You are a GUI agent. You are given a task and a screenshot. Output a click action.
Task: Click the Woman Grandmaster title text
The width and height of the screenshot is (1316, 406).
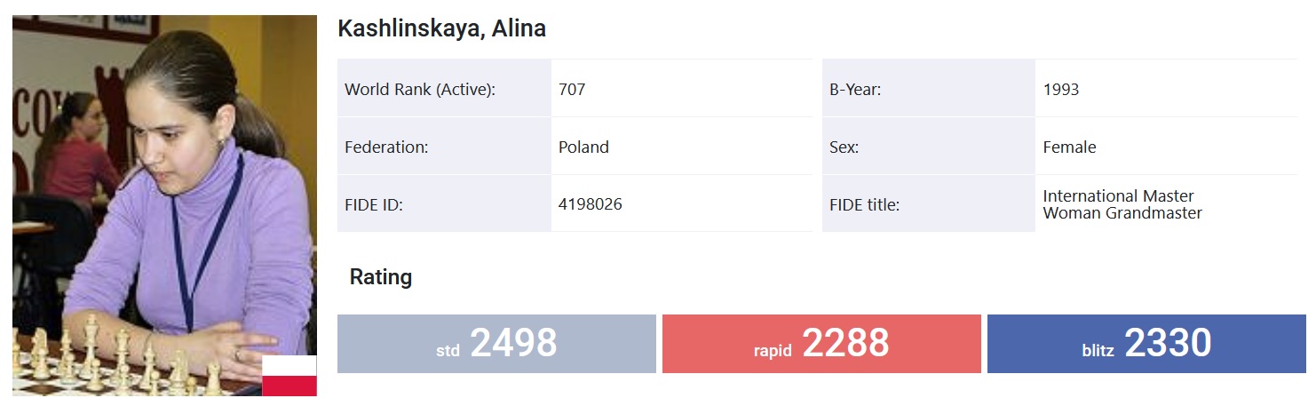[1123, 213]
